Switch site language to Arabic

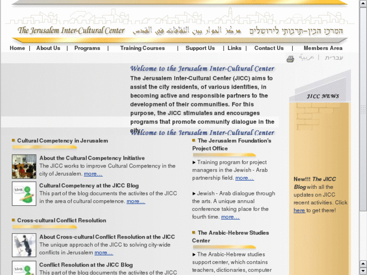point(306,57)
